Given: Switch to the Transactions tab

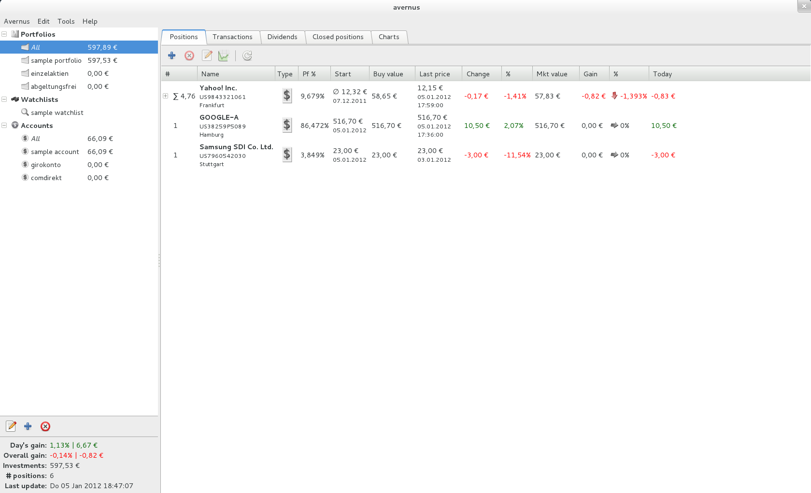Looking at the screenshot, I should pos(232,37).
